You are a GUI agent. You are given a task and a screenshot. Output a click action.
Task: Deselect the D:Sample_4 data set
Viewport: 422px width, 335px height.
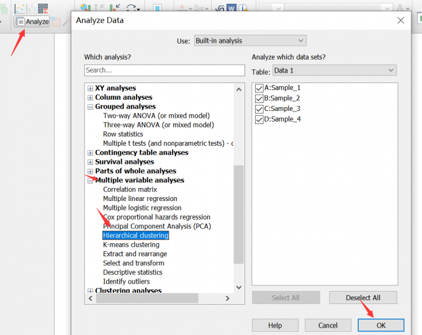259,119
